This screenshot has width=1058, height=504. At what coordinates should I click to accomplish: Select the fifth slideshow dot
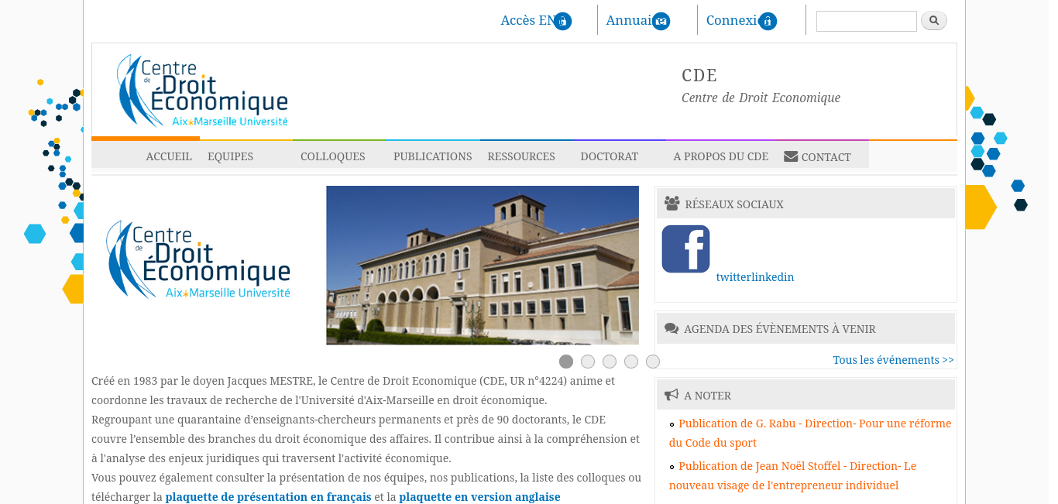point(653,362)
